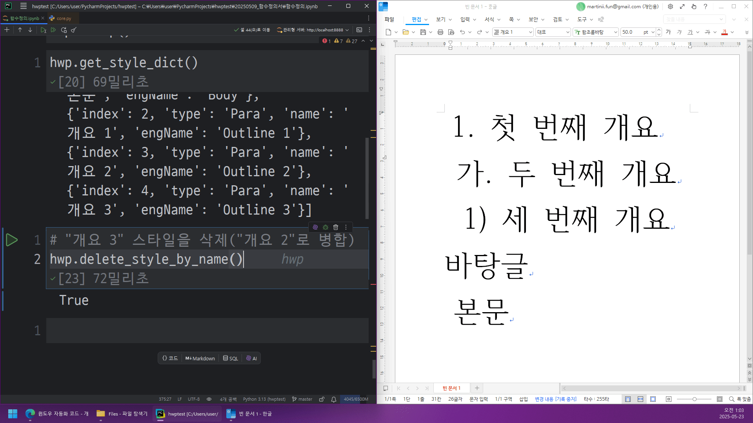This screenshot has height=423, width=753.
Task: Open the 서식 menu
Action: coord(489,19)
